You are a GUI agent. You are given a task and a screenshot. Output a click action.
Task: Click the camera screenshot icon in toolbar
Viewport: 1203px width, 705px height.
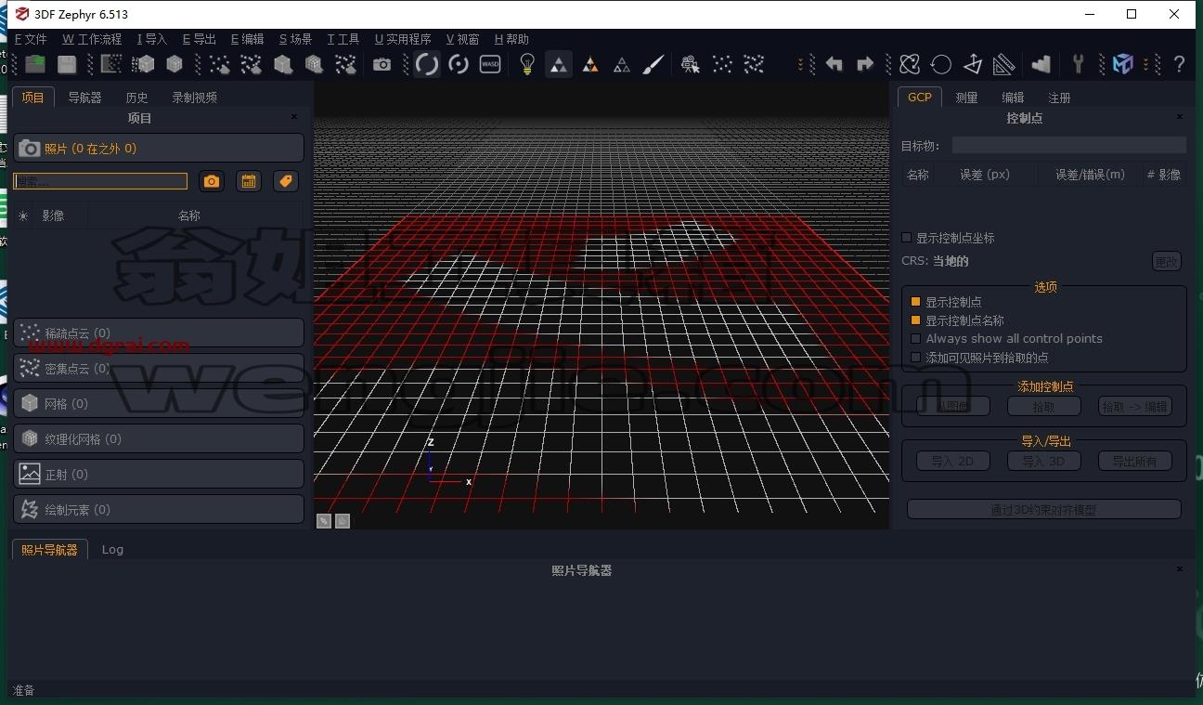[382, 64]
